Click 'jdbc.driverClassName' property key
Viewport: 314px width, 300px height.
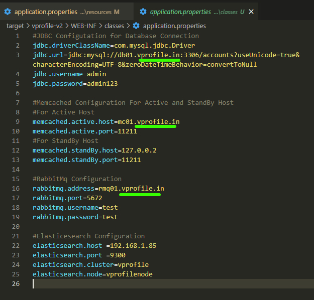pos(71,46)
